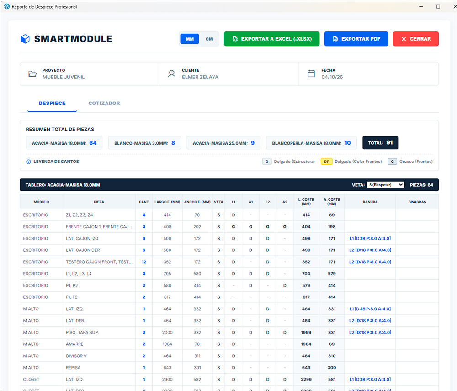
Task: Click the D legend badge for Delgado Estructura
Action: [x=267, y=162]
